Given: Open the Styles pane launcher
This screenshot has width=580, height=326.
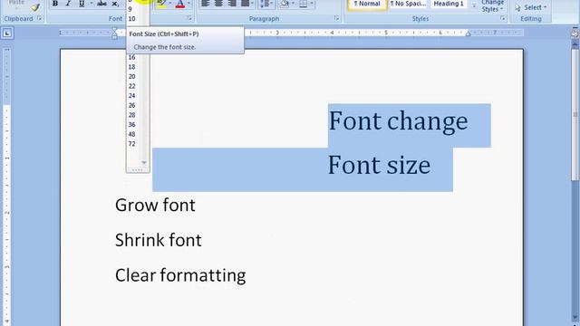Looking at the screenshot, I should pyautogui.click(x=502, y=18).
